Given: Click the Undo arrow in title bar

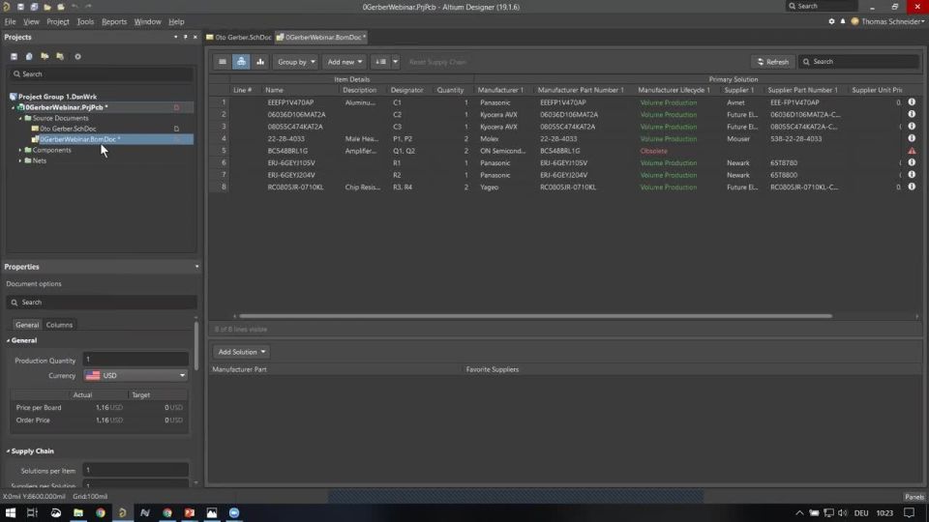Looking at the screenshot, I should pos(75,7).
